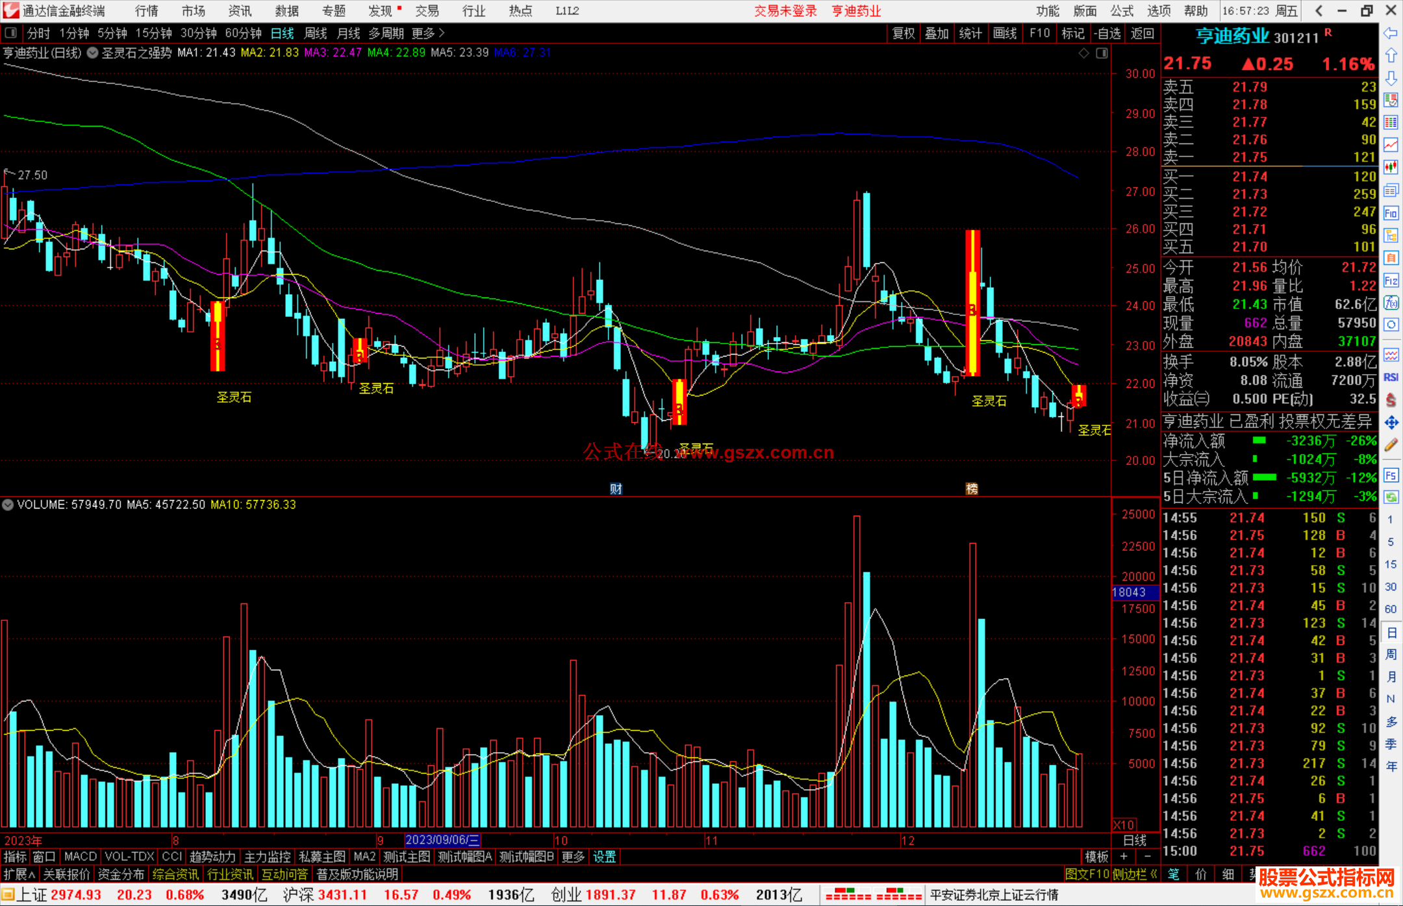The height and width of the screenshot is (906, 1403).
Task: Click the 返回 button
Action: click(x=1142, y=33)
